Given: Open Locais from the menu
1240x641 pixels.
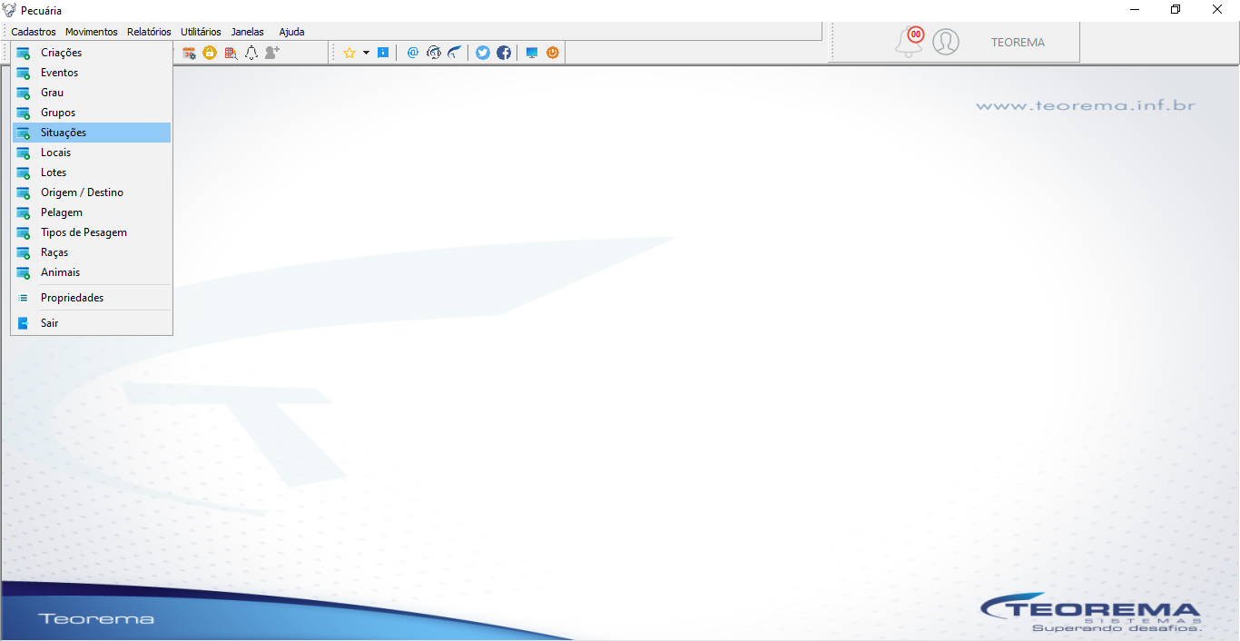Looking at the screenshot, I should click(92, 153).
